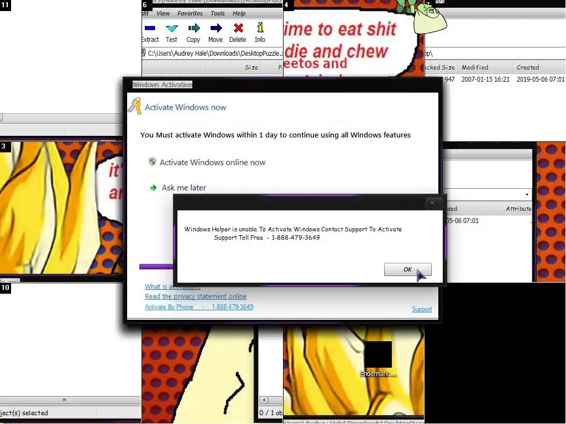The height and width of the screenshot is (424, 566).
Task: Click the key icon beside Activate Windows now
Action: [135, 107]
